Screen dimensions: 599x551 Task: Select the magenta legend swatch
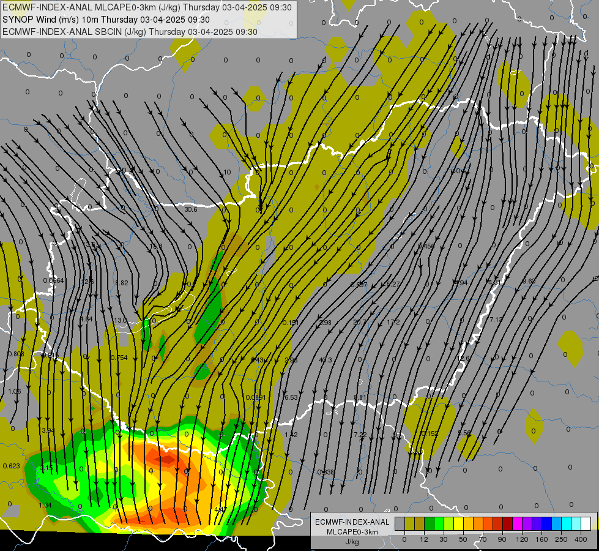517,523
